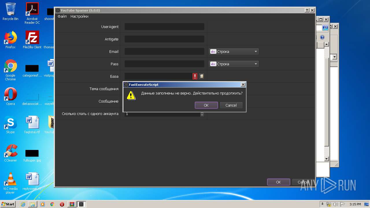Close the YouTube Spamer window

[312, 10]
